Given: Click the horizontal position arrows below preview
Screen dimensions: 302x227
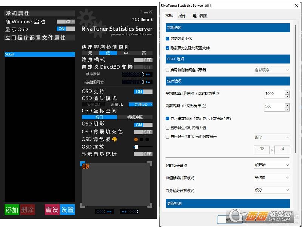Looking at the screenshot, I should coord(109,212).
